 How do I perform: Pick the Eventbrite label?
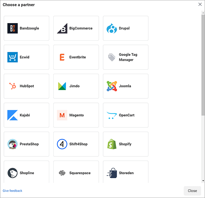tap(77, 57)
